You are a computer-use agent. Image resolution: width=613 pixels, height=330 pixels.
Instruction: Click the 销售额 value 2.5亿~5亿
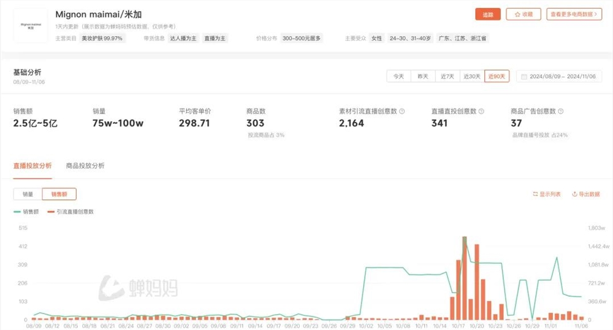[35, 123]
